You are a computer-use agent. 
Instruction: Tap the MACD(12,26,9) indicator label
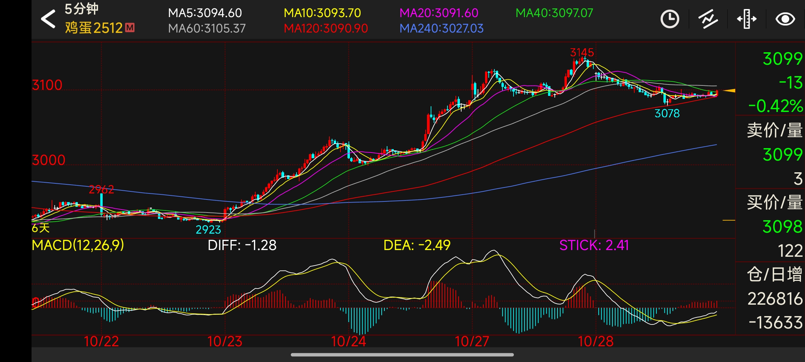78,245
